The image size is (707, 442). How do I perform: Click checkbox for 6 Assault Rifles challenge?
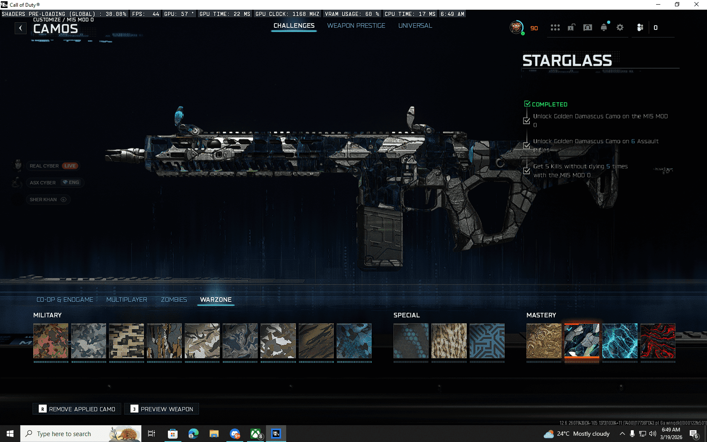click(526, 146)
